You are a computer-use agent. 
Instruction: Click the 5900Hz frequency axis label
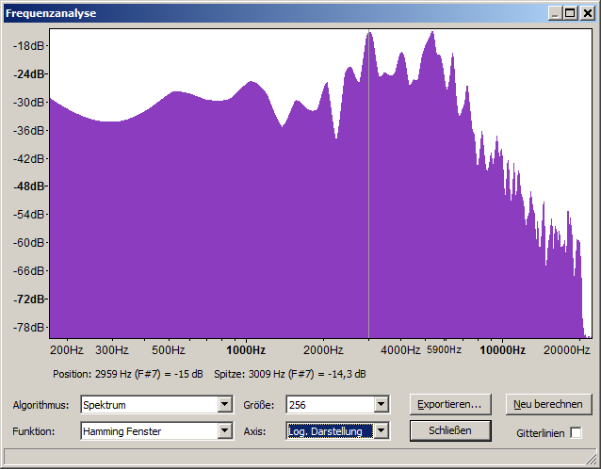(445, 349)
